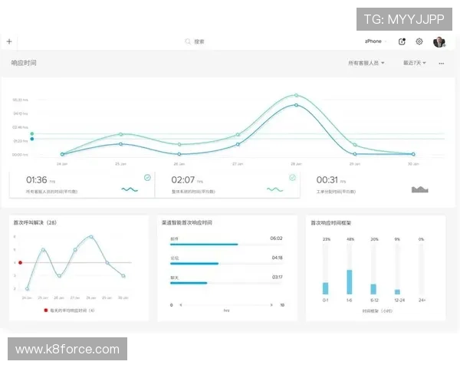
Task: Click the 06:02 progress bar in channel panel
Action: (204, 245)
